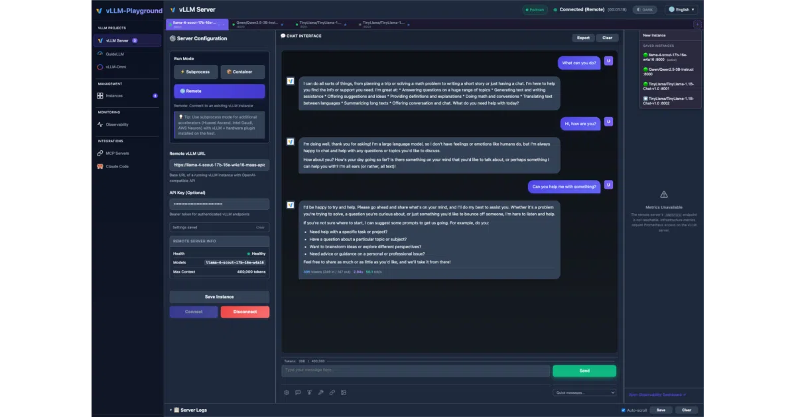The height and width of the screenshot is (417, 796).
Task: Send the chat message
Action: (584, 371)
